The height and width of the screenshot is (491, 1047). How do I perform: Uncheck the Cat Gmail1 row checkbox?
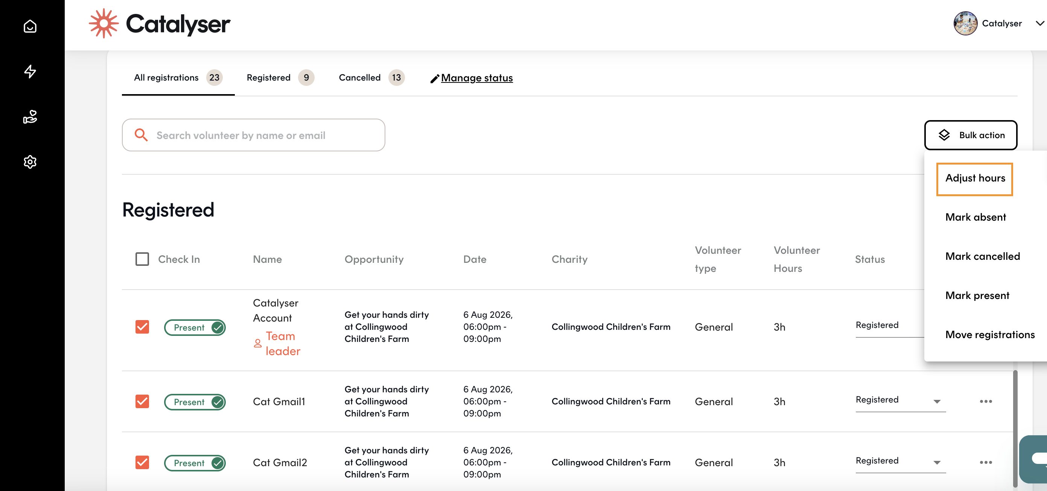click(142, 401)
